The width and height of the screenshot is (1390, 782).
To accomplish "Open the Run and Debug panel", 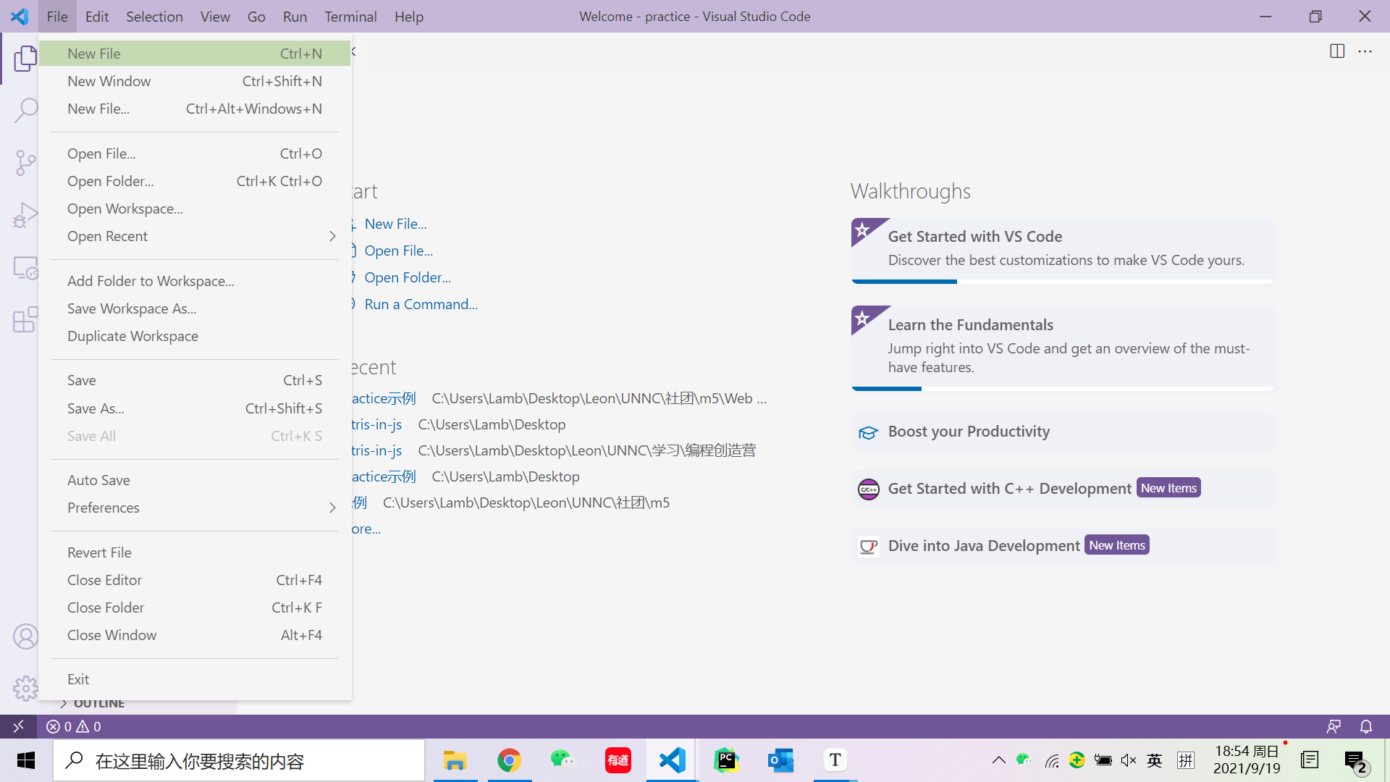I will [26, 214].
